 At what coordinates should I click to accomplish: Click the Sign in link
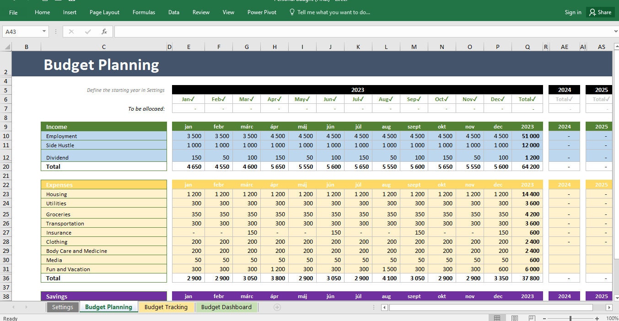(573, 12)
